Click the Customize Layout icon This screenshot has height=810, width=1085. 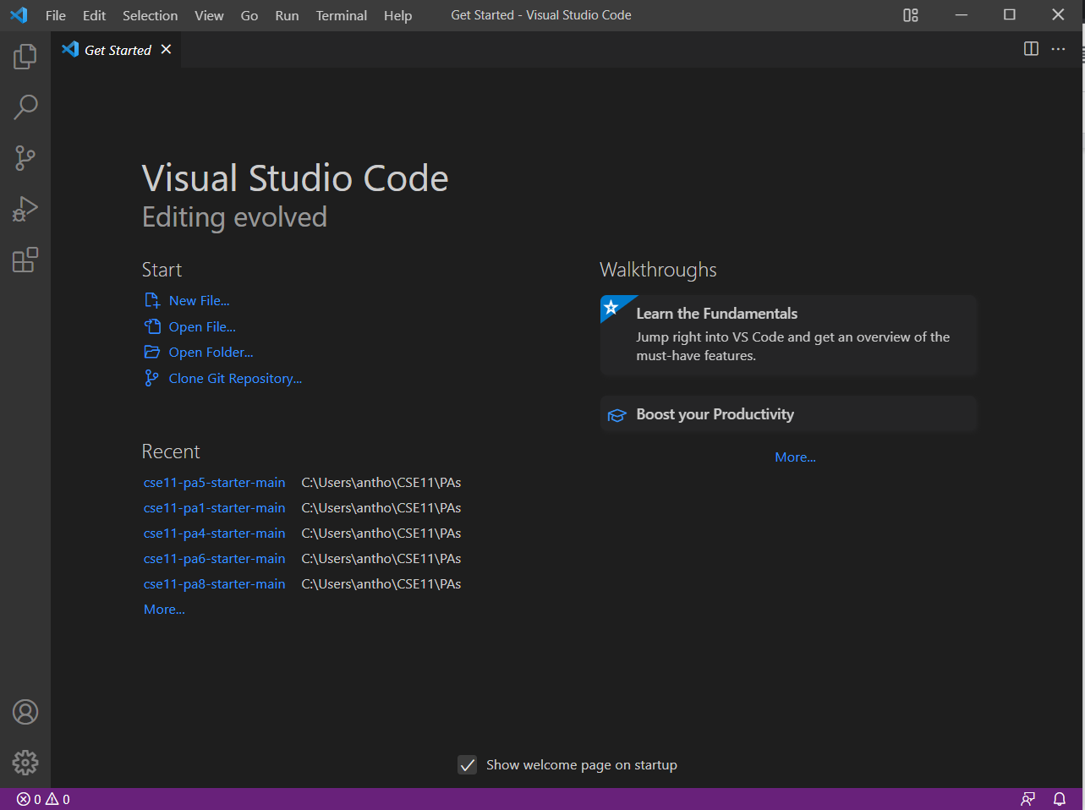910,15
